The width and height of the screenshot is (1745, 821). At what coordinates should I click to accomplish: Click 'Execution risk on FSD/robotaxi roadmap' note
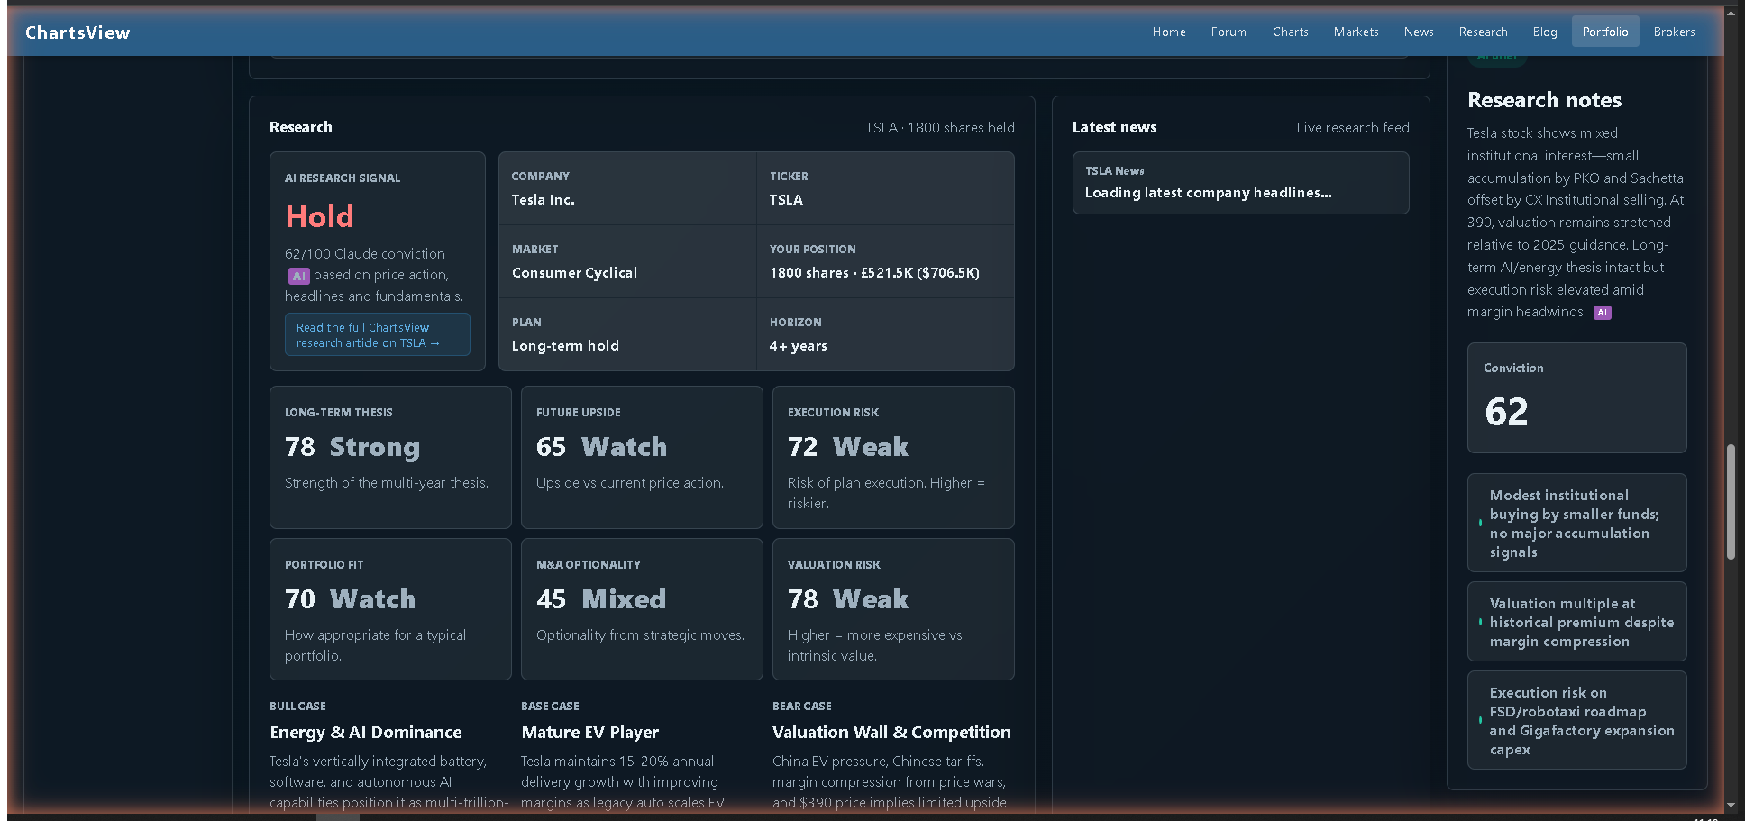click(1576, 720)
